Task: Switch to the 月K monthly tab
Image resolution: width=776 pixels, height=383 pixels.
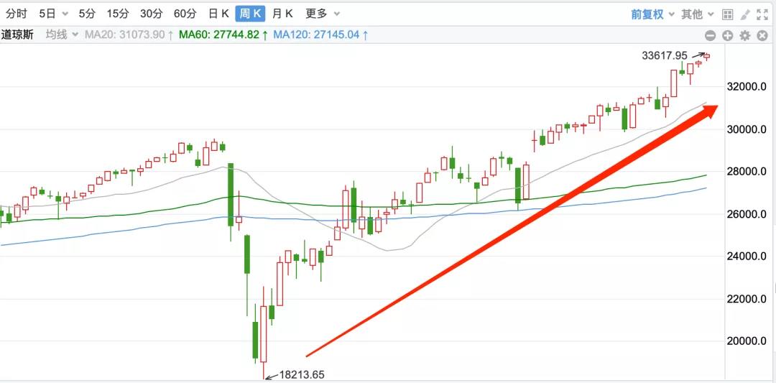Action: coord(282,14)
